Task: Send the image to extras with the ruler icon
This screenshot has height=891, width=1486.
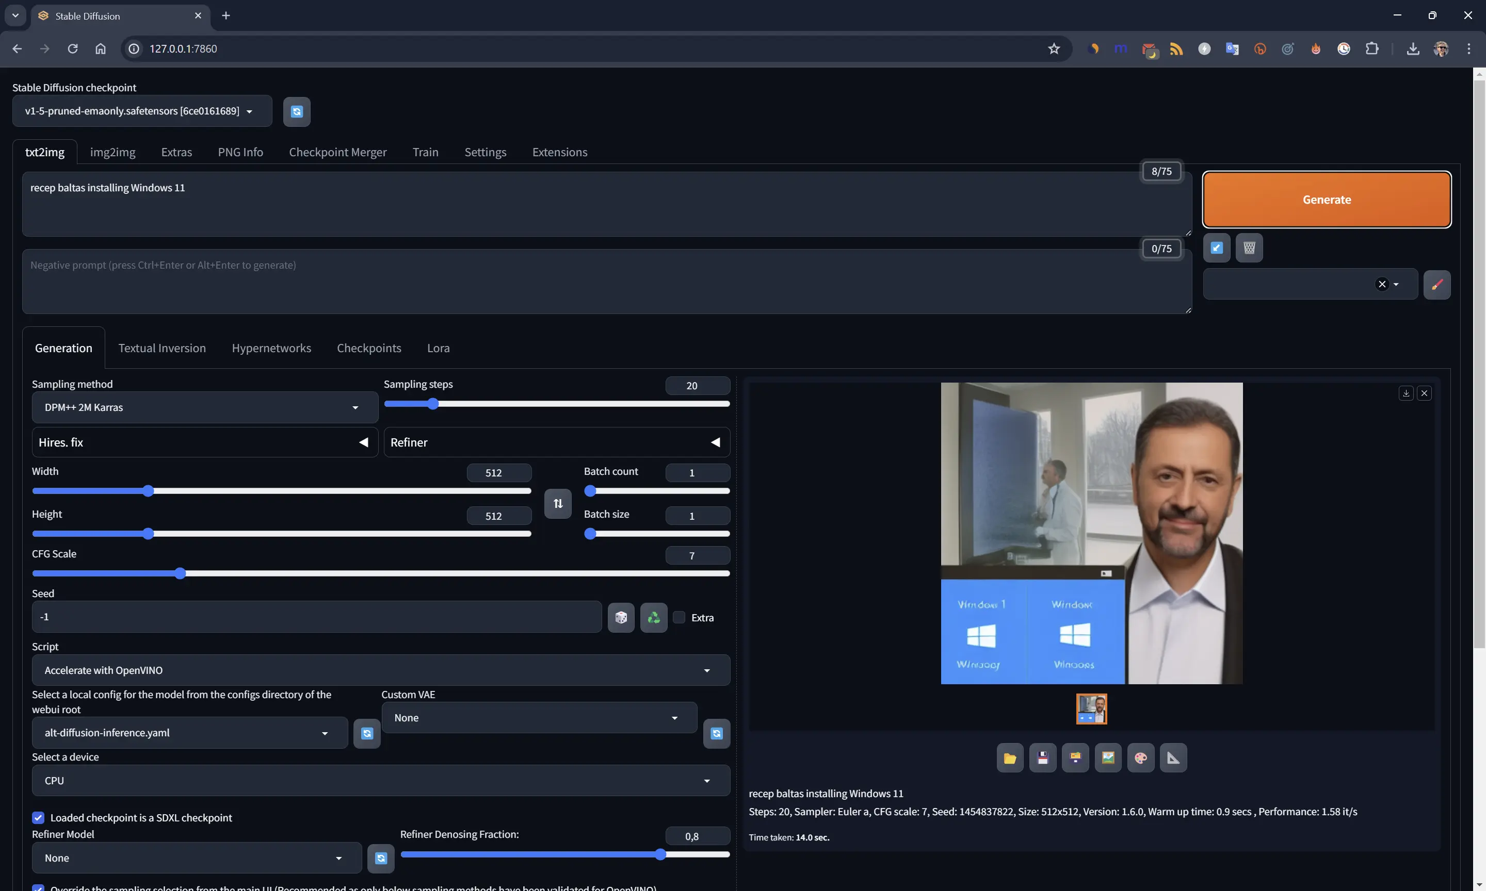Action: [1174, 758]
